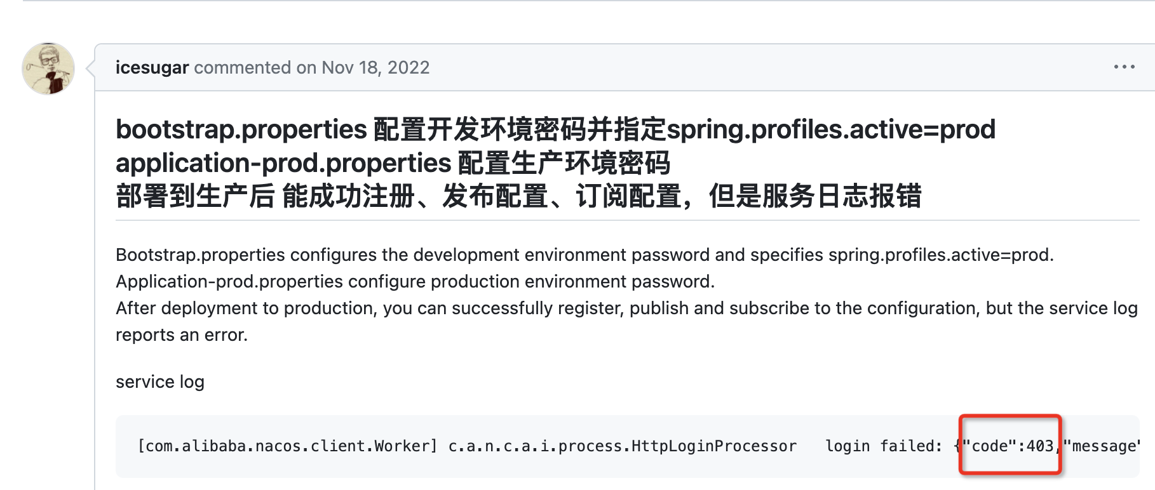This screenshot has width=1155, height=490.
Task: Click the "Application-prod.properties configure production" sentence
Action: click(415, 281)
